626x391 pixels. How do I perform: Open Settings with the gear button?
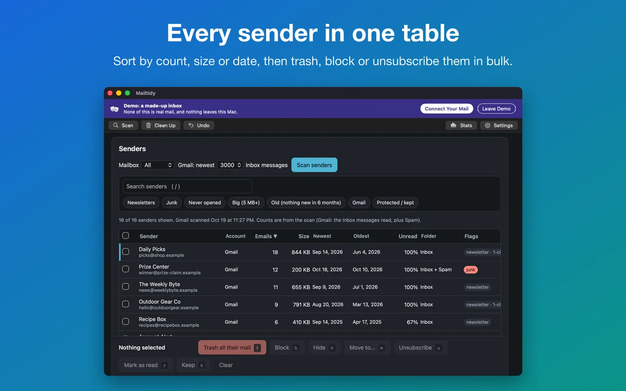point(499,125)
